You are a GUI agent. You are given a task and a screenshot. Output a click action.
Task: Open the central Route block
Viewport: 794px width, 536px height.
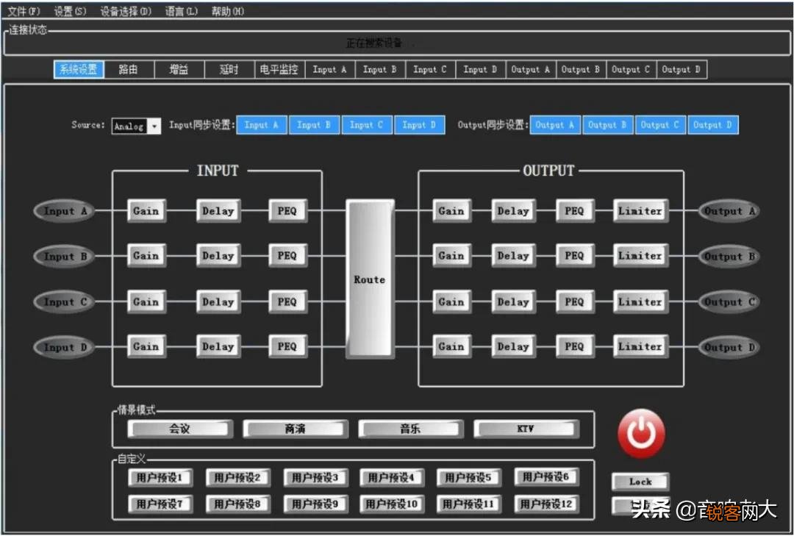tap(370, 279)
